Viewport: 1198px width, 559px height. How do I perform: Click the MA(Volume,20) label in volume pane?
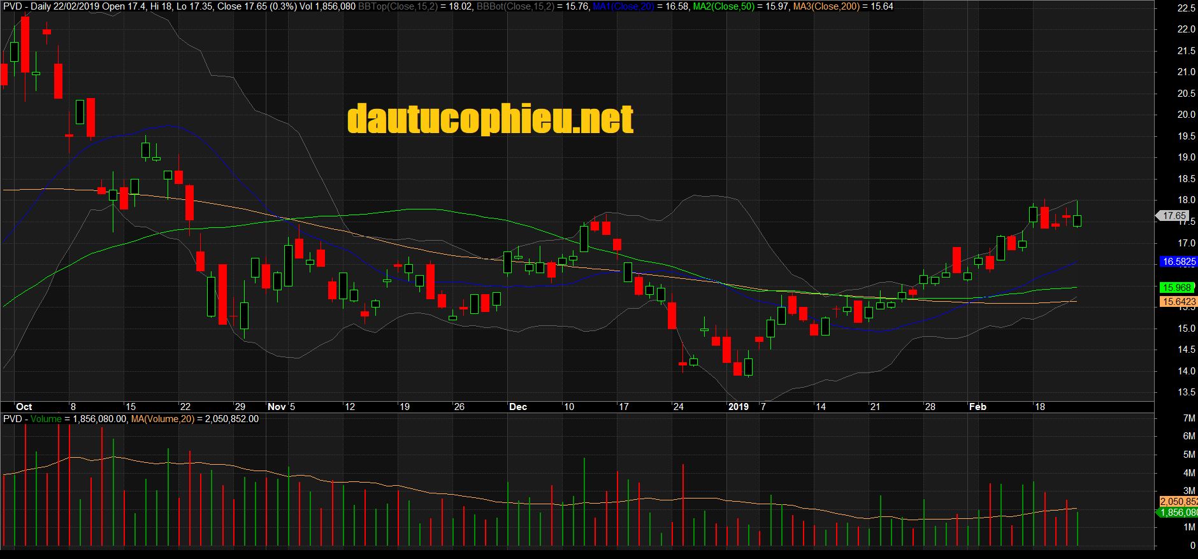[162, 419]
